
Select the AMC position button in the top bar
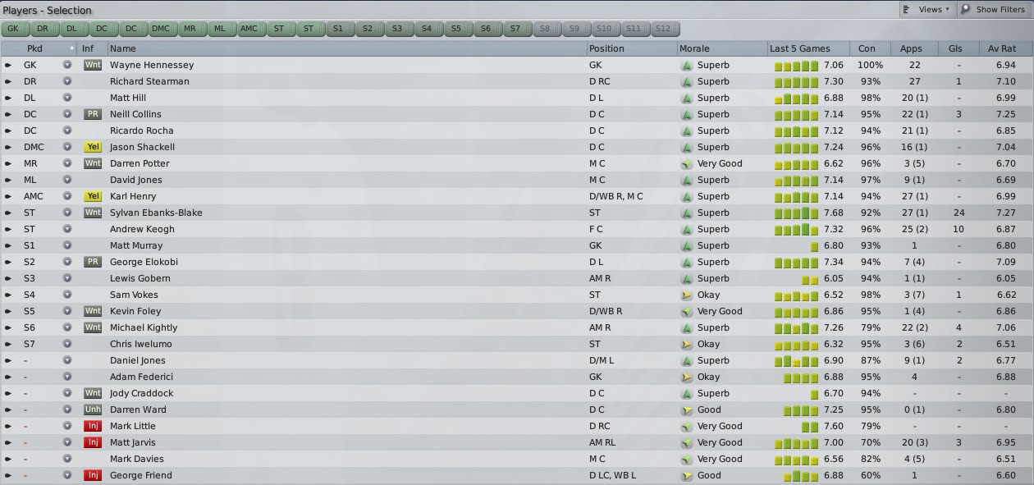249,29
